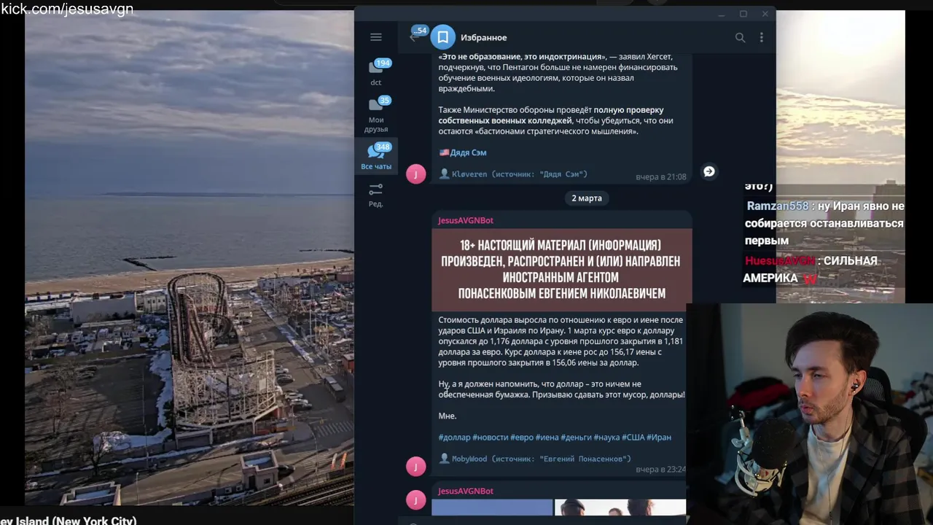Click the 2 марта date badge
Viewport: 933px width, 525px height.
pos(587,198)
